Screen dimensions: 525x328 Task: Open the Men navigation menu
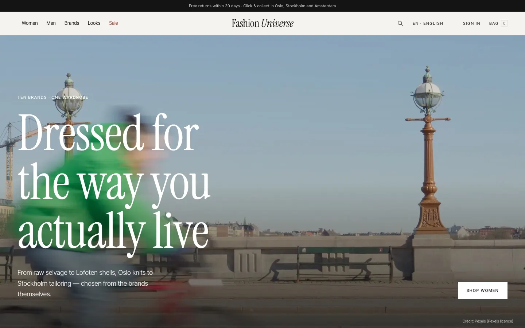coord(51,23)
